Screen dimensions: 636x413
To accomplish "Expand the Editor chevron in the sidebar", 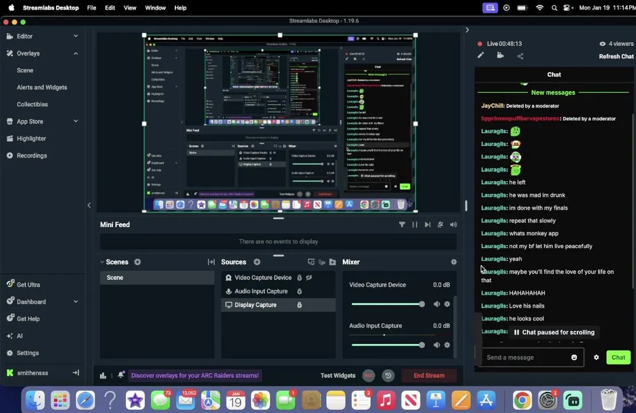I will 76,36.
